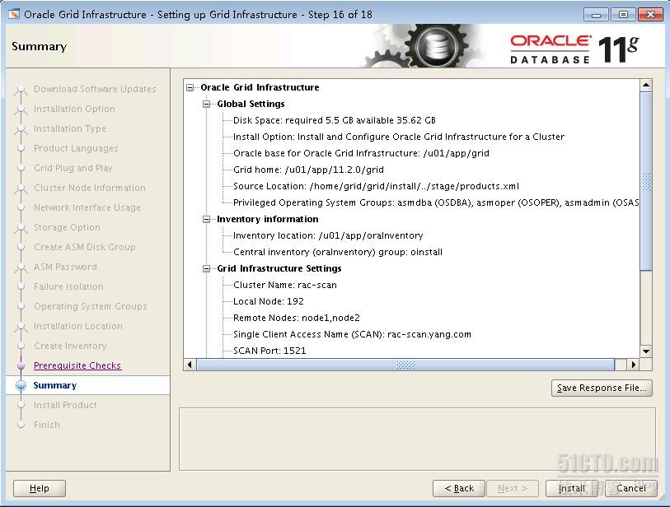Click the horizontal scrollbar right arrow
The width and height of the screenshot is (670, 507).
pyautogui.click(x=633, y=365)
